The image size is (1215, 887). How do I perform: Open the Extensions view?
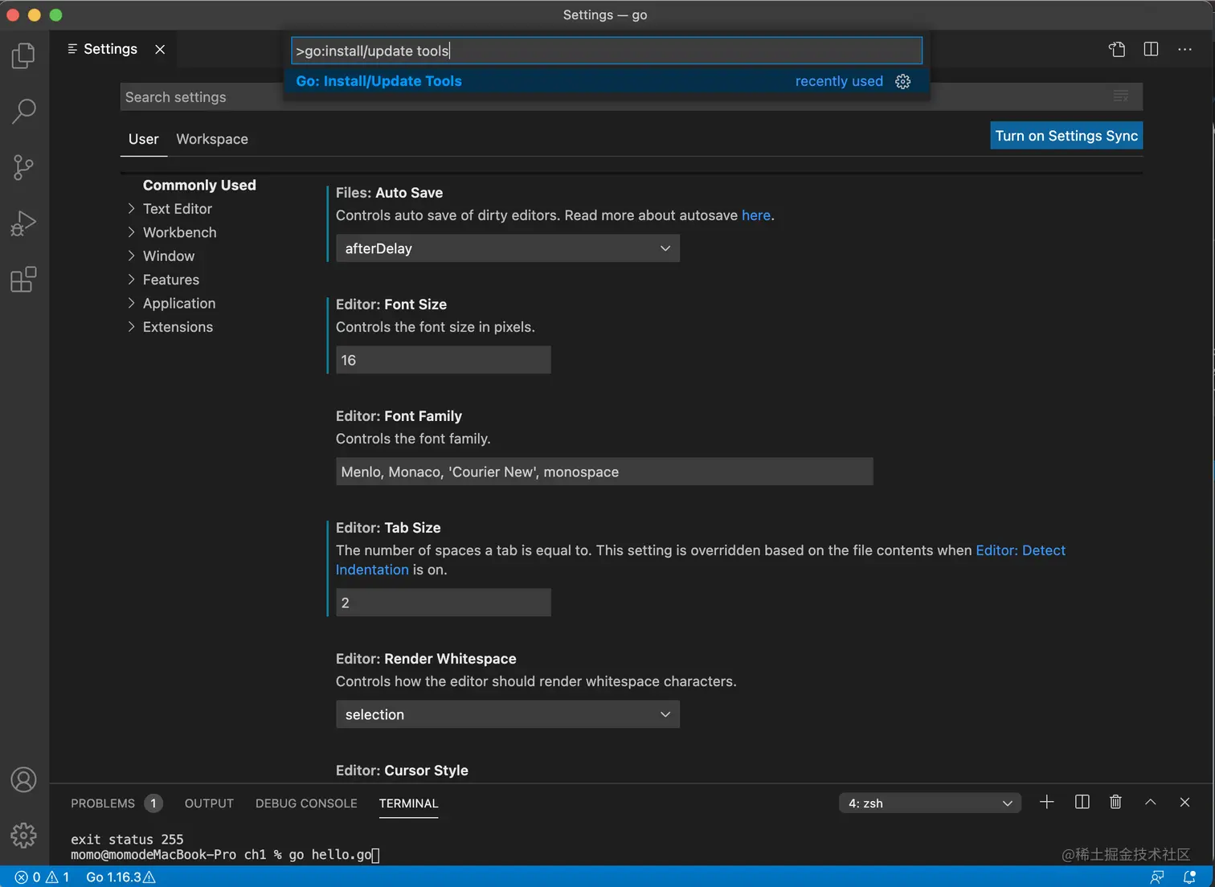click(x=23, y=280)
